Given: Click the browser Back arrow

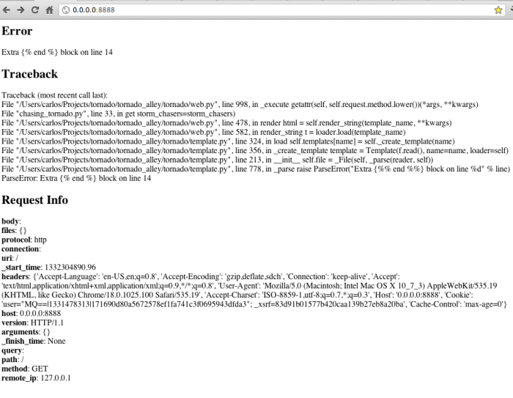Looking at the screenshot, I should (x=7, y=10).
